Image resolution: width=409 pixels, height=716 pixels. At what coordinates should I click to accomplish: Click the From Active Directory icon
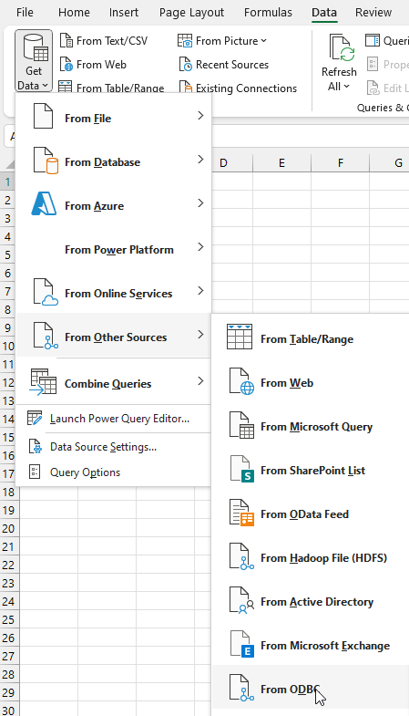point(241,600)
